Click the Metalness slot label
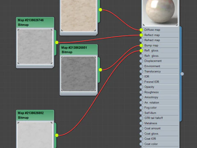Viewport: 197px width, 148px height. [x=151, y=123]
